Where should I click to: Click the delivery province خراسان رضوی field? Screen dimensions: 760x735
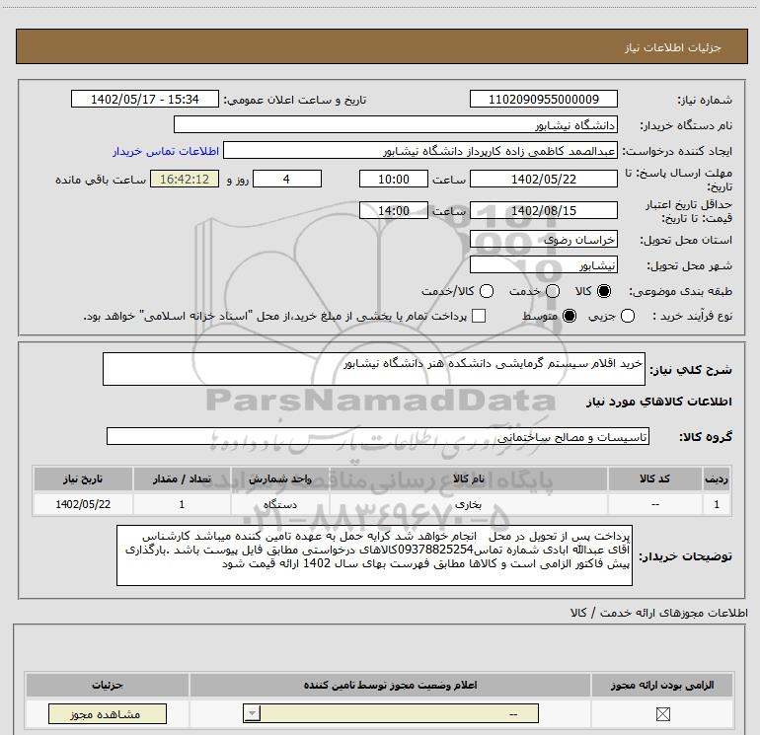[543, 239]
